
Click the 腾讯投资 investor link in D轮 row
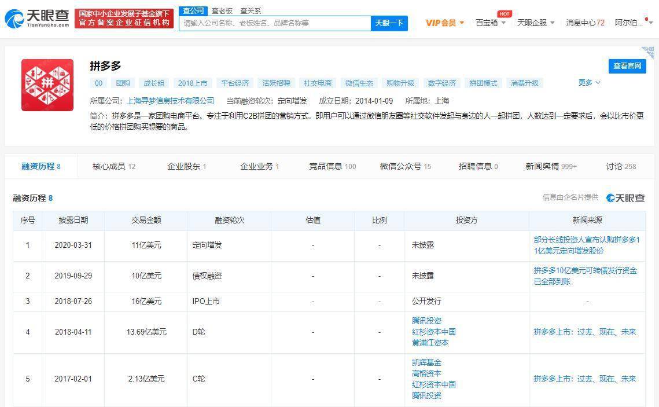click(x=426, y=321)
